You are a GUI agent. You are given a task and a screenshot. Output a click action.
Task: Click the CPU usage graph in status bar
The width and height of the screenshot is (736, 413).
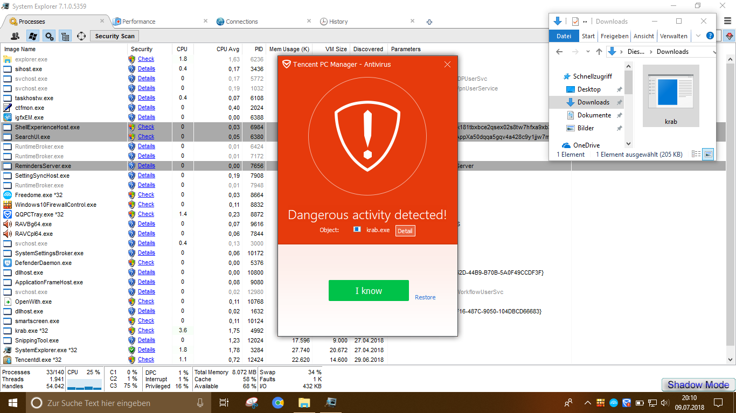tap(84, 383)
